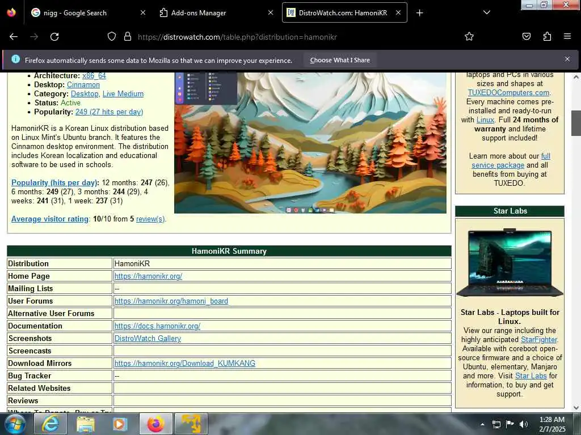
Task: Select the Active status text
Action: [70, 103]
